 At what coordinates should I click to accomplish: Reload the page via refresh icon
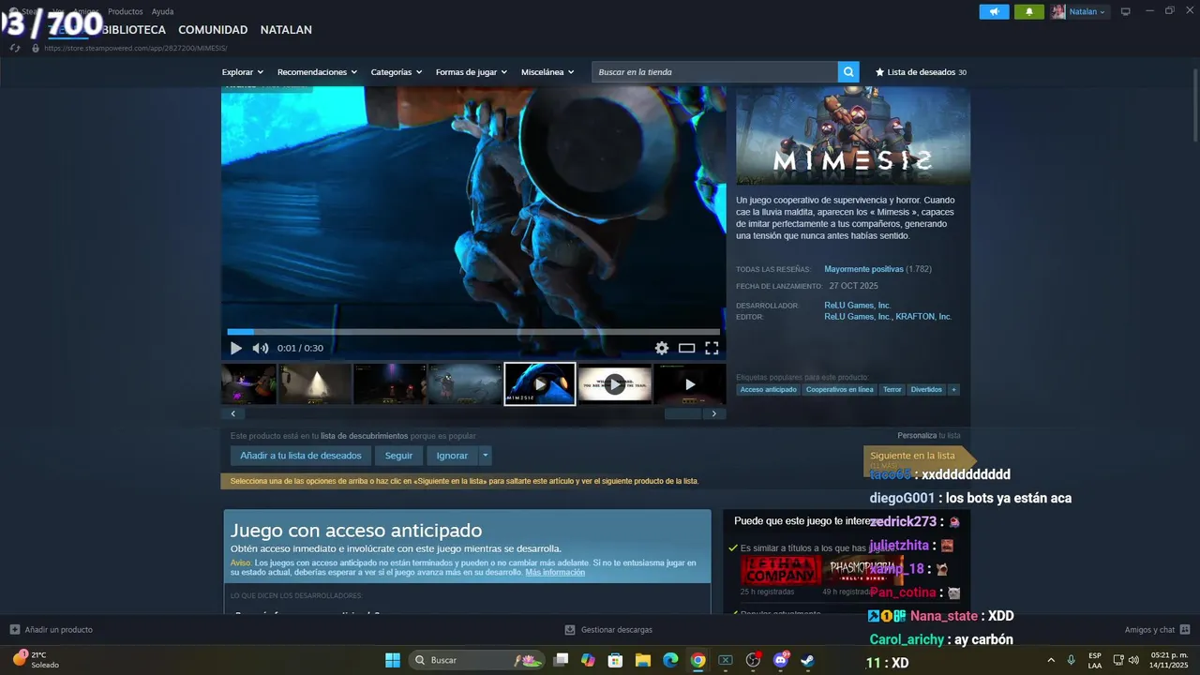tap(15, 48)
